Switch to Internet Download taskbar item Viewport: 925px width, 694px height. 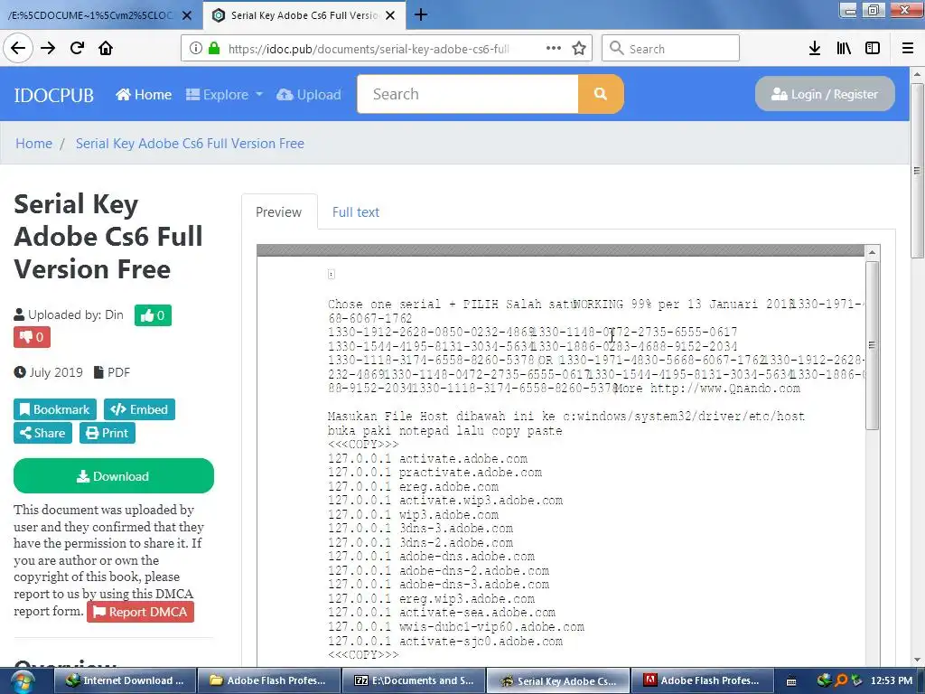point(125,680)
